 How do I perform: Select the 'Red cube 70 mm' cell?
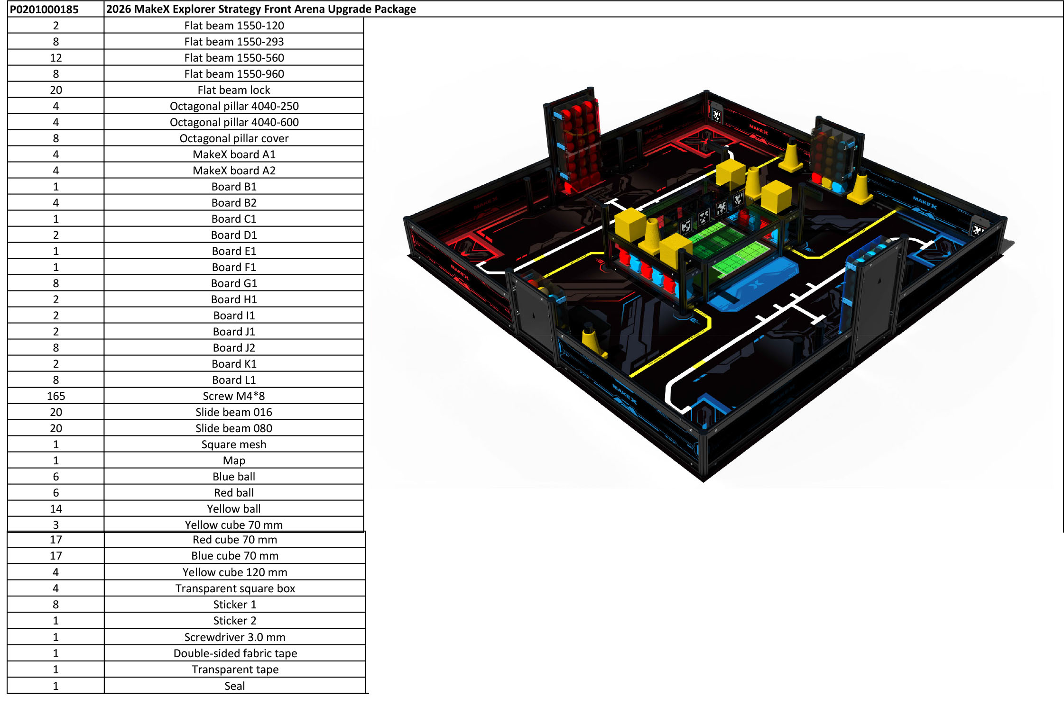235,540
